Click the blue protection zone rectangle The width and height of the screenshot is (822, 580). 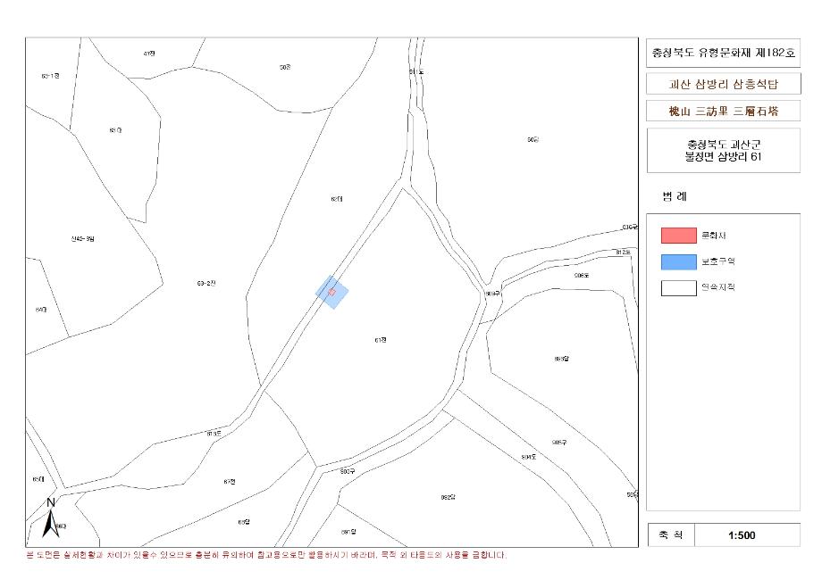coord(331,292)
